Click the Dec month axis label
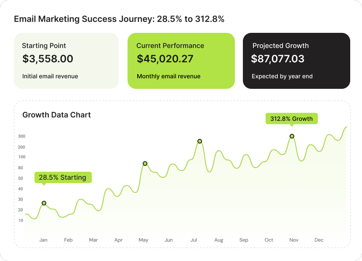362x261 pixels. (x=319, y=240)
